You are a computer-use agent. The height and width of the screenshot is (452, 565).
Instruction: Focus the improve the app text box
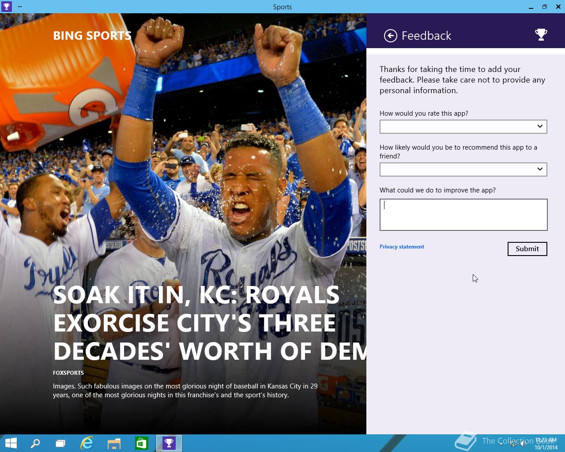point(463,215)
